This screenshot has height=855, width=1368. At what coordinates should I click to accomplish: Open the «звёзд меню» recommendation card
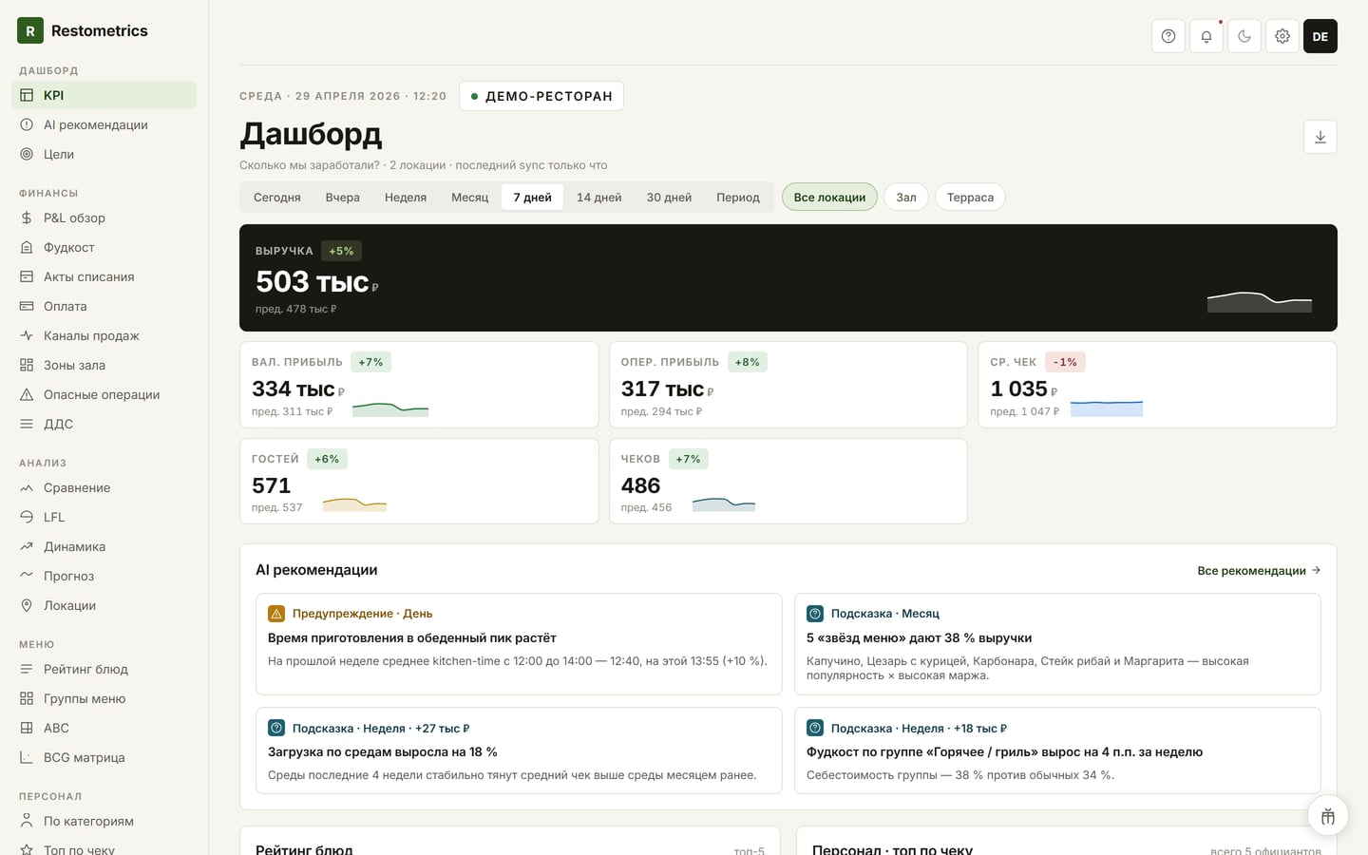(x=1057, y=644)
